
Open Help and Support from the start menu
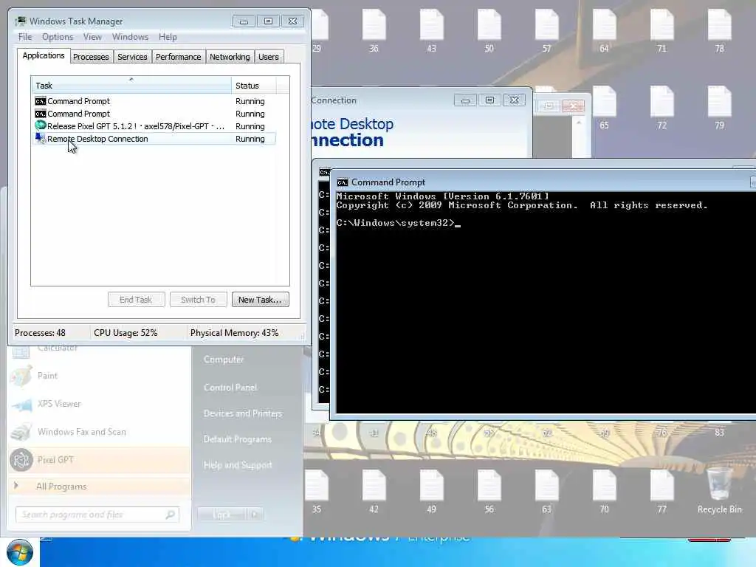238,465
